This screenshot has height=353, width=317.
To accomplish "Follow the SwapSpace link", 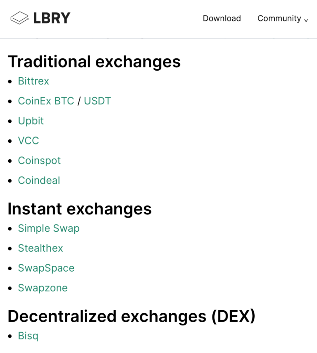I will coord(46,268).
